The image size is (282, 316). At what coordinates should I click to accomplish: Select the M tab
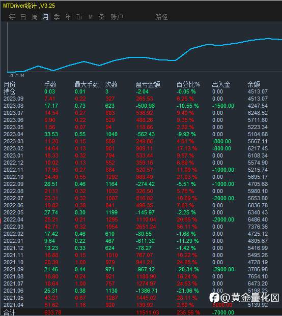tap(91, 17)
